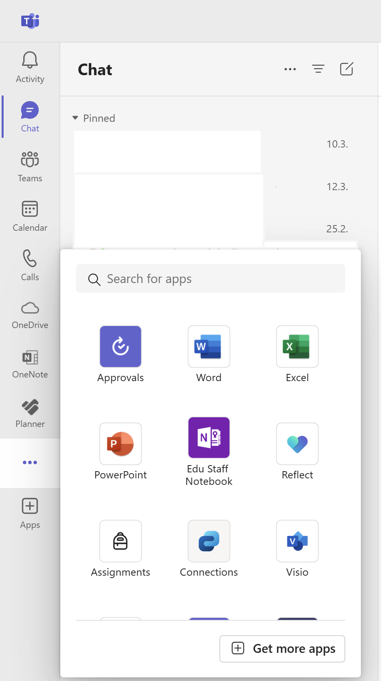Click the Search for apps field
This screenshot has height=681, width=381.
[211, 279]
